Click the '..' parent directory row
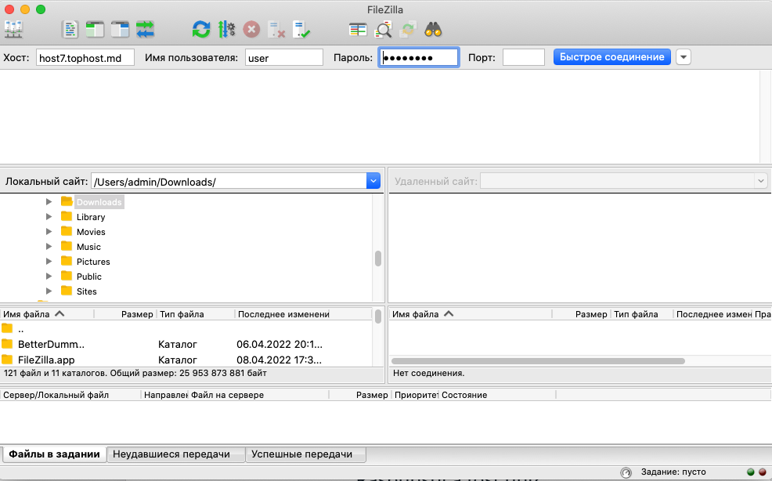This screenshot has height=481, width=772. tap(186, 329)
